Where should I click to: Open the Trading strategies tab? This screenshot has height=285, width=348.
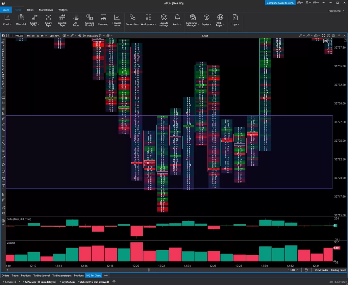tap(62, 276)
